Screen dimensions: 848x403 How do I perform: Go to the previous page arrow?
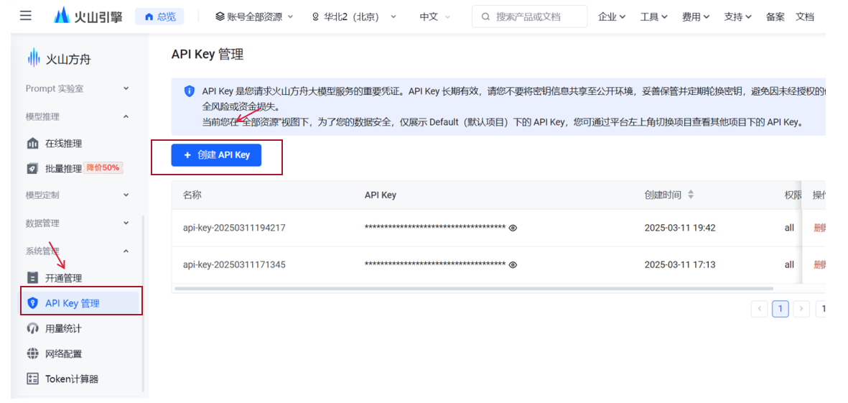759,309
